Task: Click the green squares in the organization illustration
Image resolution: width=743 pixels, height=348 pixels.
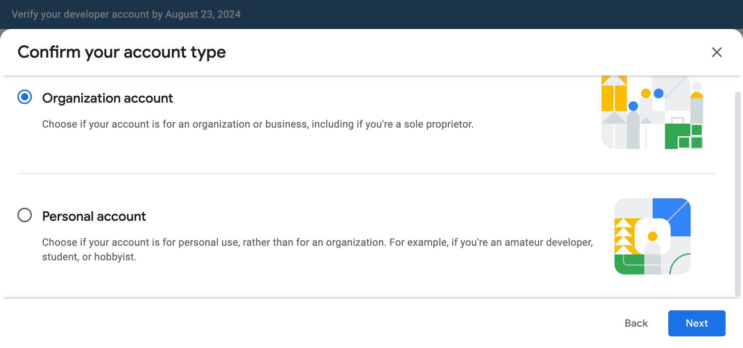Action: click(x=684, y=136)
